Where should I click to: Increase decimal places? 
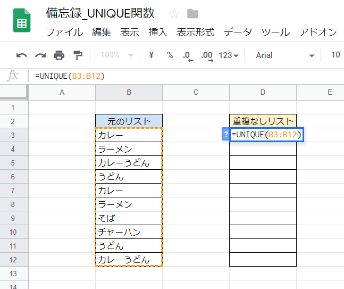click(x=207, y=56)
